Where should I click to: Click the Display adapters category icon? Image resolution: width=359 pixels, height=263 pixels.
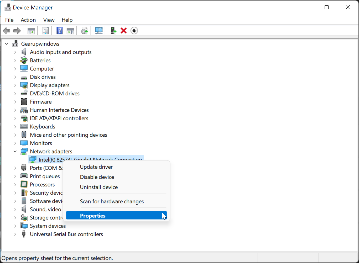[x=24, y=85]
